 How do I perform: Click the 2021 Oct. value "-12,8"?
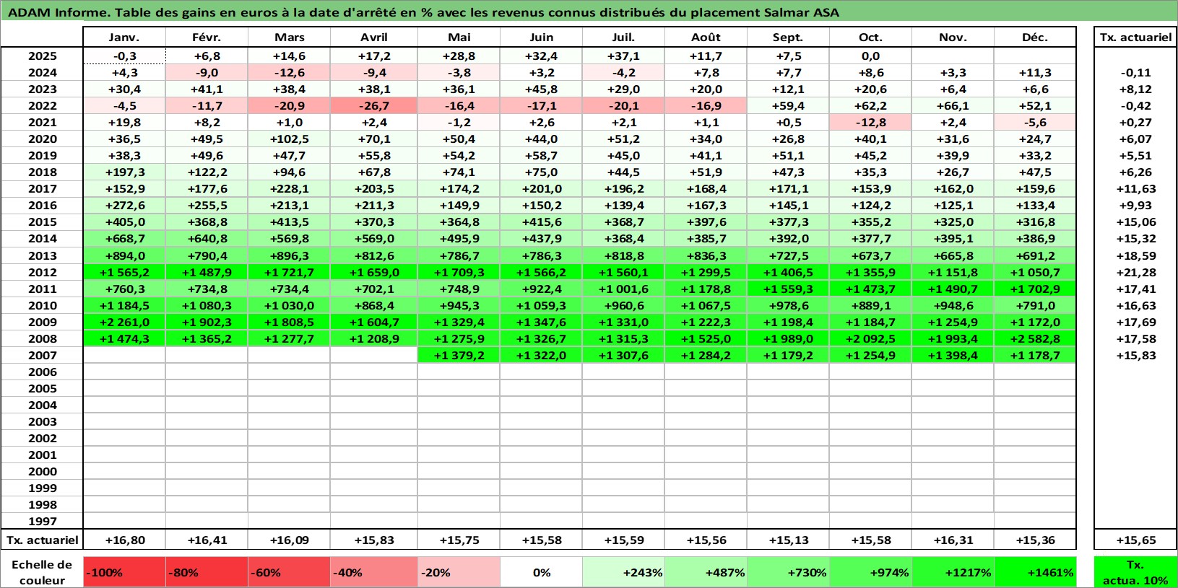(870, 123)
